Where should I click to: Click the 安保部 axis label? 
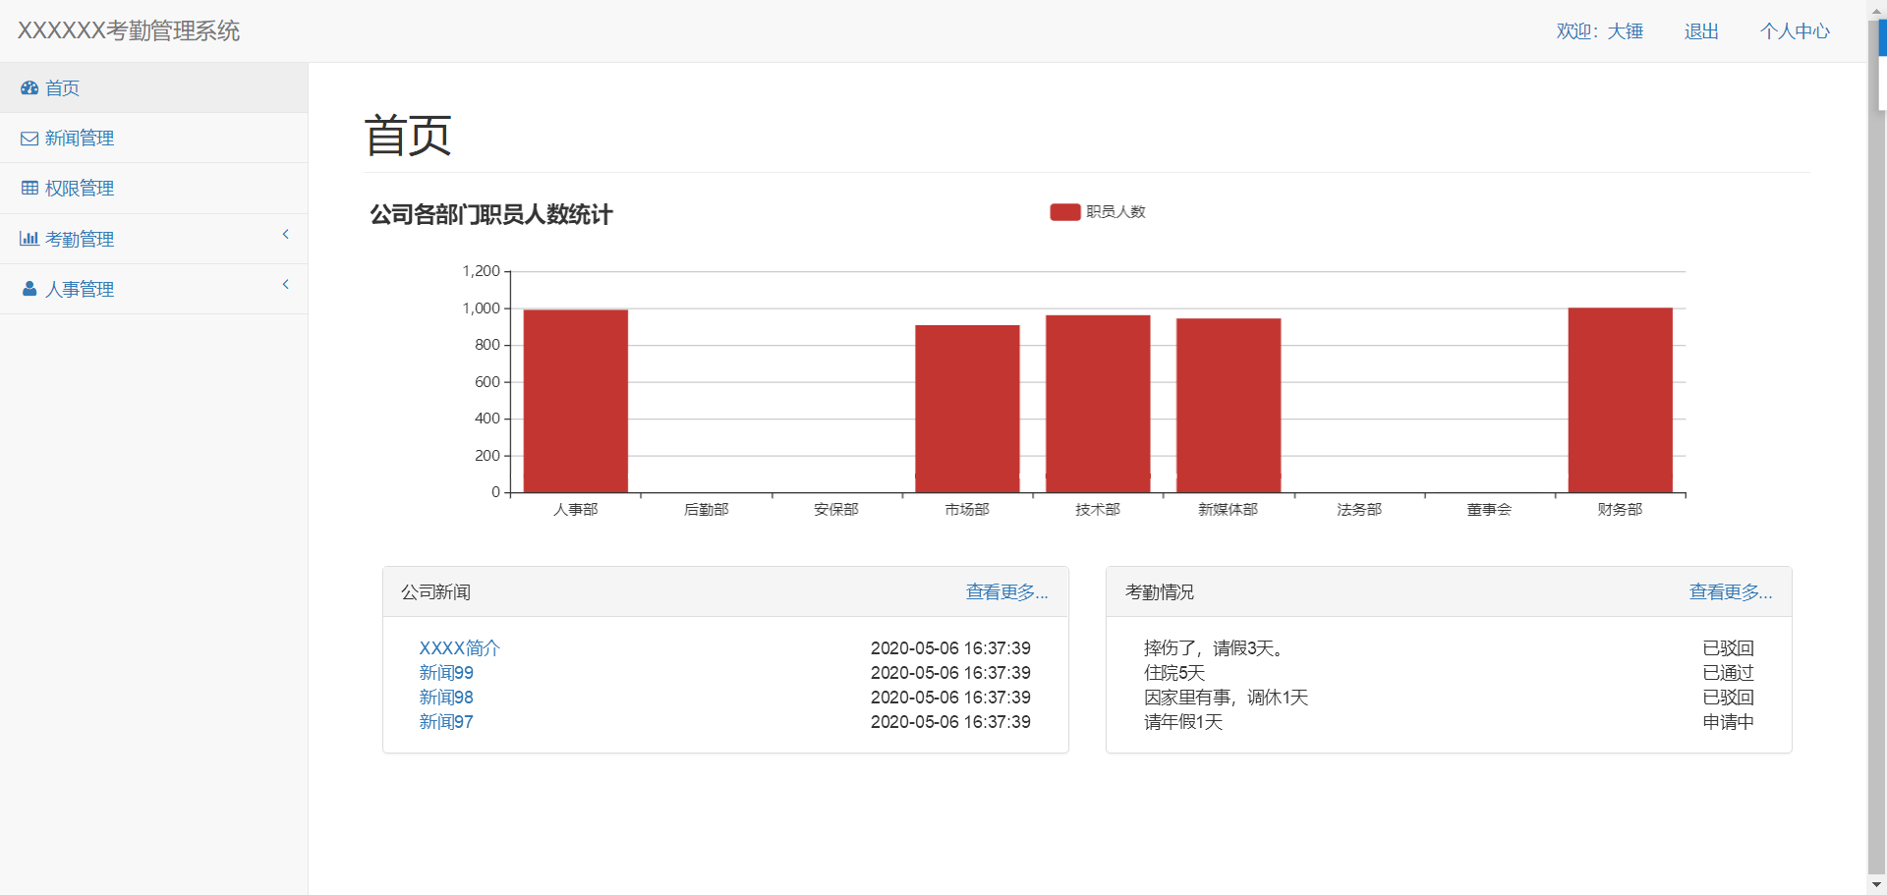(x=836, y=510)
